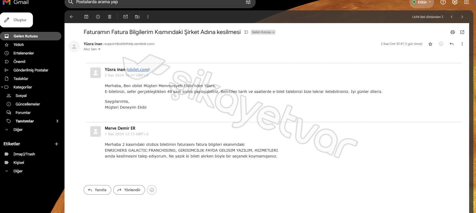This screenshot has height=213, width=476.
Task: Toggle the importance marker beside the subject
Action: point(246,32)
